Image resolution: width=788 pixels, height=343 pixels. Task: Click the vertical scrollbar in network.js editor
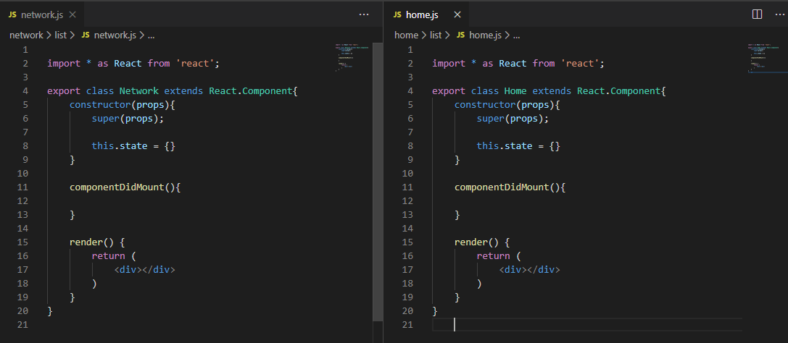pyautogui.click(x=377, y=181)
